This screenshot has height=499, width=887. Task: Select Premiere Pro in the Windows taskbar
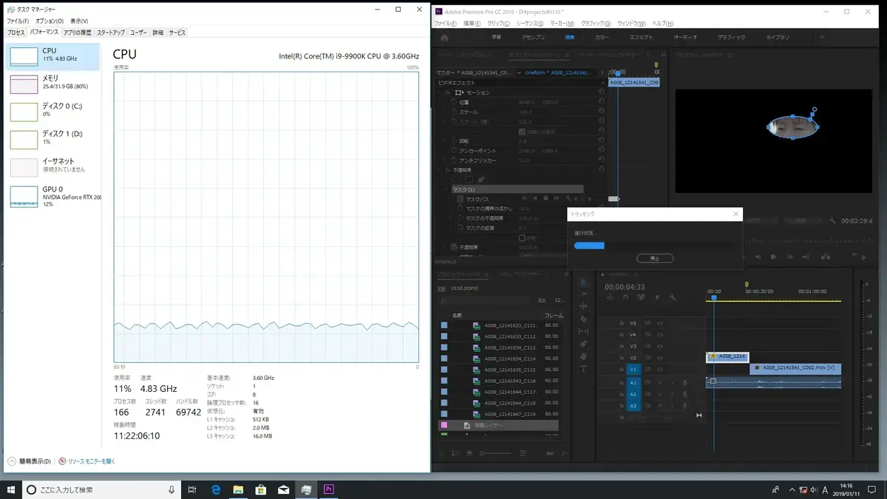point(328,489)
